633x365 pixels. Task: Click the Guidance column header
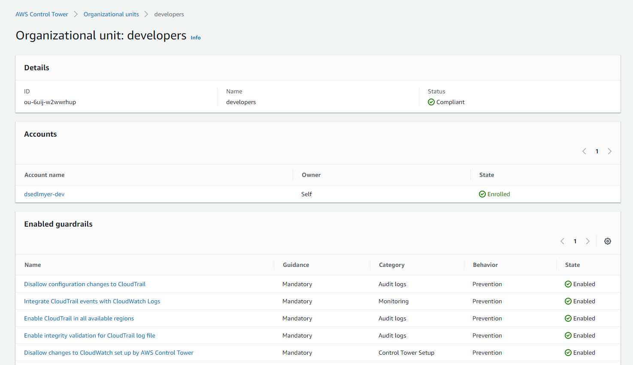[296, 265]
